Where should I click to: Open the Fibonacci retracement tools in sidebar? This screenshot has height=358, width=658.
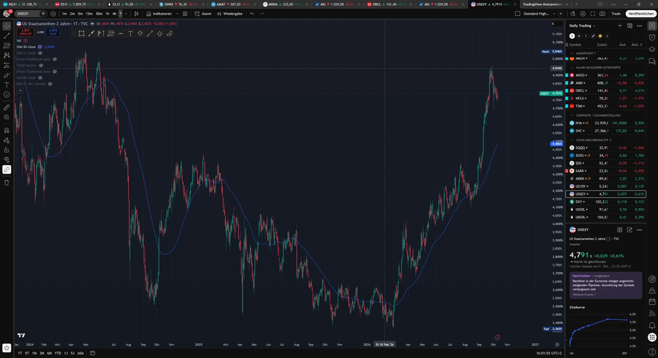(7, 46)
